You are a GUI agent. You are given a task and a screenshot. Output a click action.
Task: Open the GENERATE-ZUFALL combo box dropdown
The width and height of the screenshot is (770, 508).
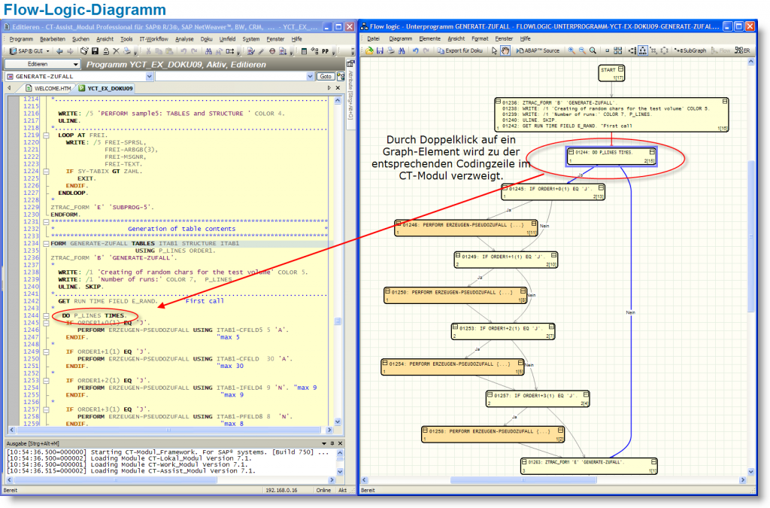pyautogui.click(x=150, y=75)
